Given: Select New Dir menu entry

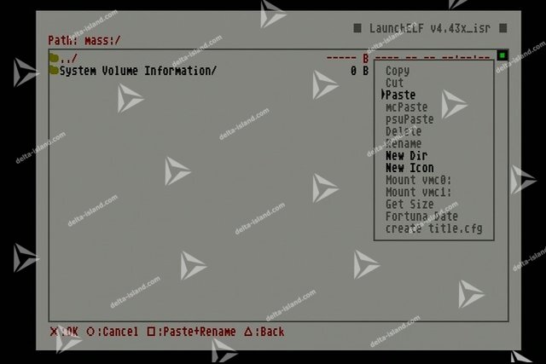Looking at the screenshot, I should click(406, 156).
